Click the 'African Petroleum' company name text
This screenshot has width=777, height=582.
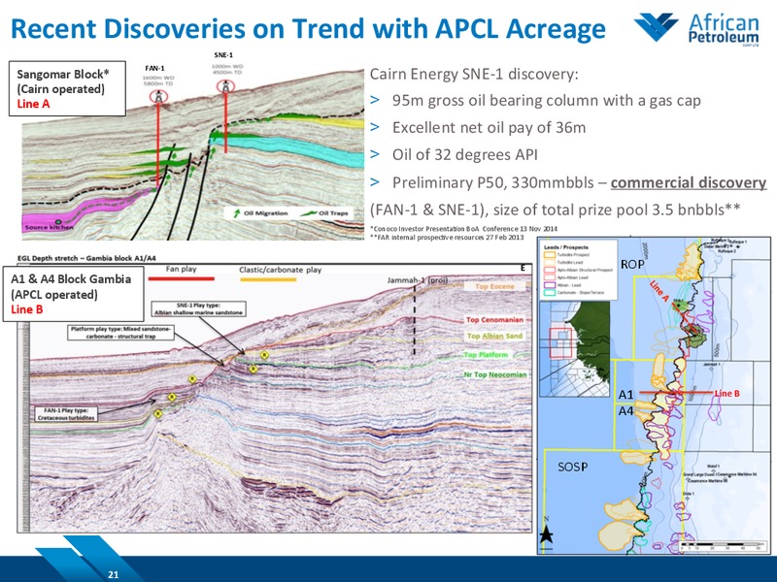tap(724, 29)
